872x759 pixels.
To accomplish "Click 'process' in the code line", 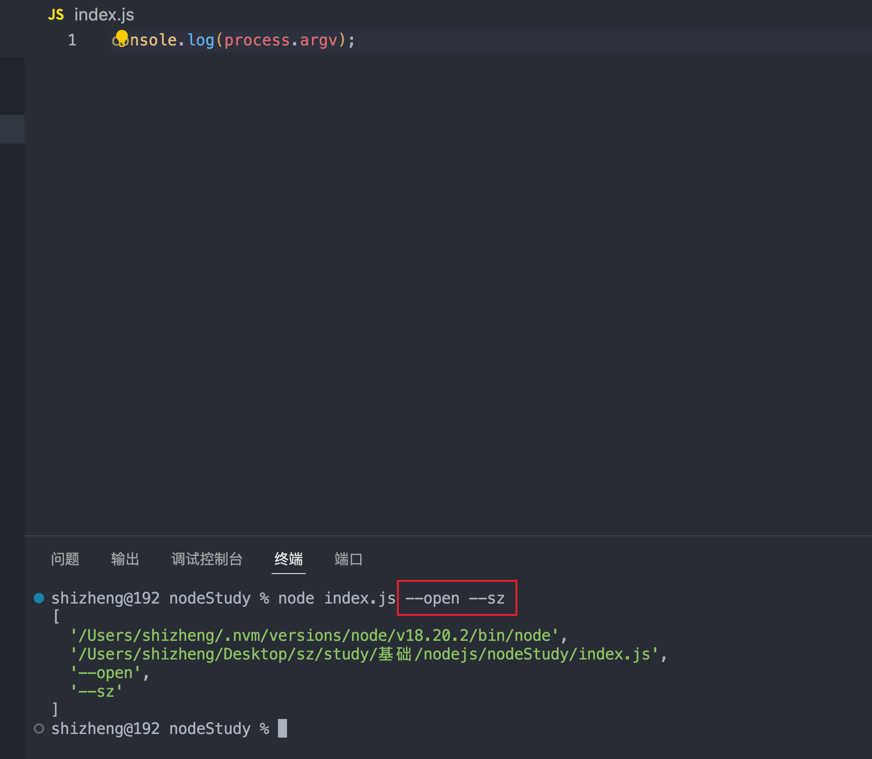I will [257, 40].
